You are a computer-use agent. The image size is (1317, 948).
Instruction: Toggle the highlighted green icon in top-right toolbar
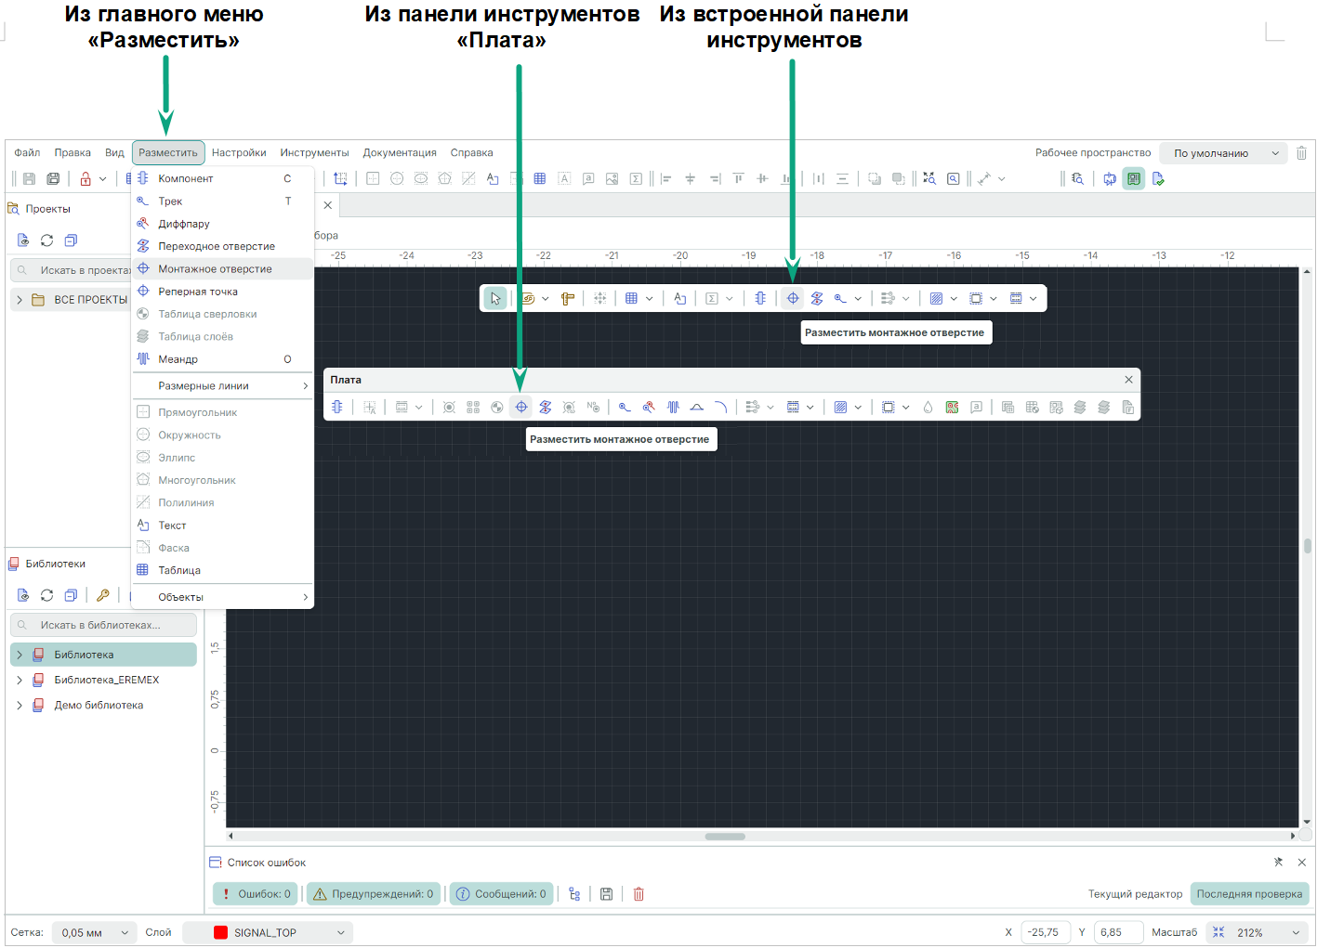[1134, 179]
